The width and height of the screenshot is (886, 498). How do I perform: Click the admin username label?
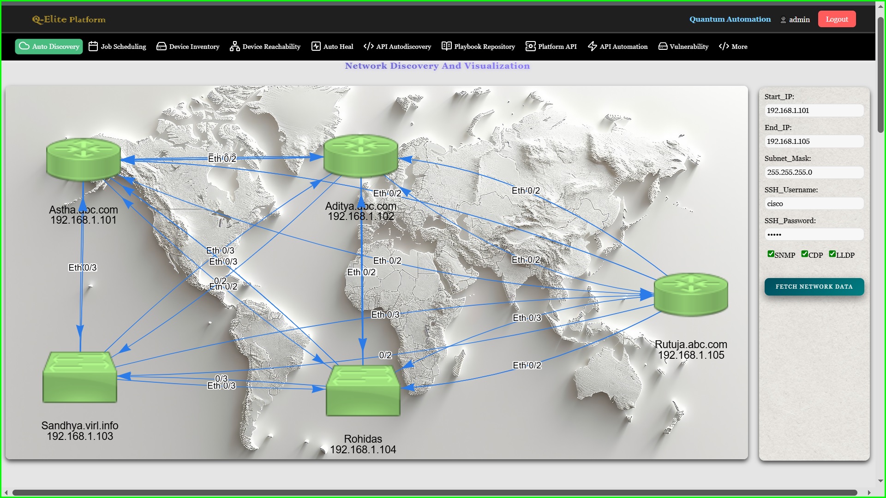(799, 19)
